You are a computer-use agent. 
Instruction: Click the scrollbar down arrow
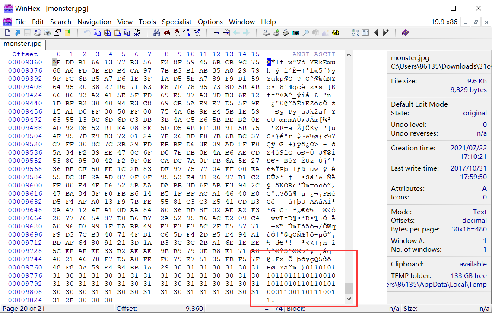click(349, 299)
